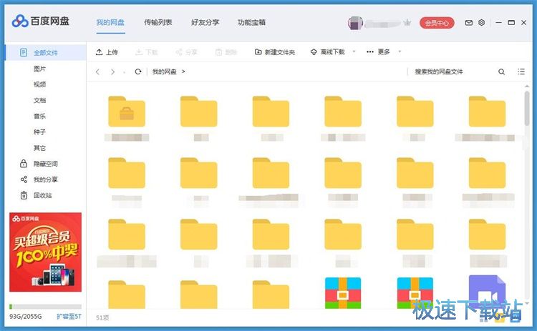The width and height of the screenshot is (537, 331).
Task: Click the search magnifier icon
Action: 501,71
